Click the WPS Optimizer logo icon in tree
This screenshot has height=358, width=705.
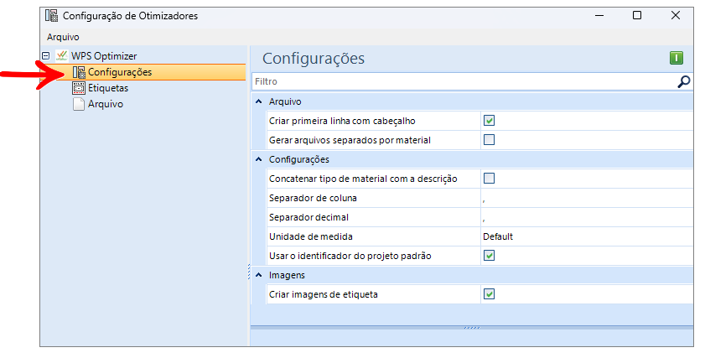pyautogui.click(x=61, y=56)
